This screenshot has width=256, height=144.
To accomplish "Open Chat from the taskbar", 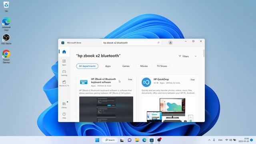I will click(x=130, y=140).
